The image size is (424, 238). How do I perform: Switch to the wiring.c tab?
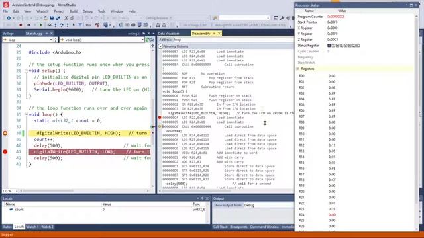pyautogui.click(x=134, y=34)
